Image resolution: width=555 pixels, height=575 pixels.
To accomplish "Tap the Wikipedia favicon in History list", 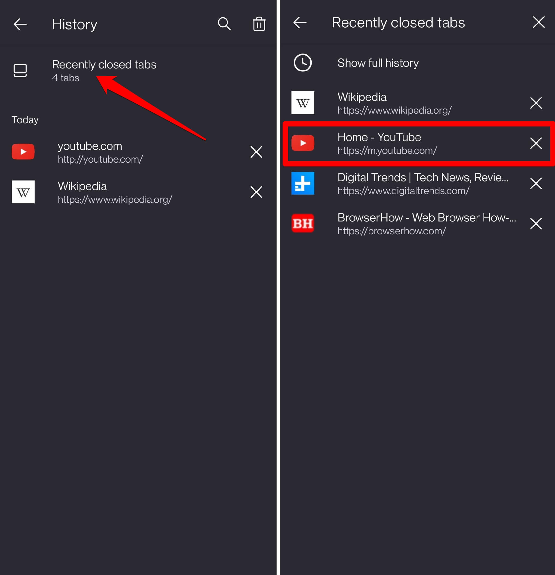I will 23,192.
